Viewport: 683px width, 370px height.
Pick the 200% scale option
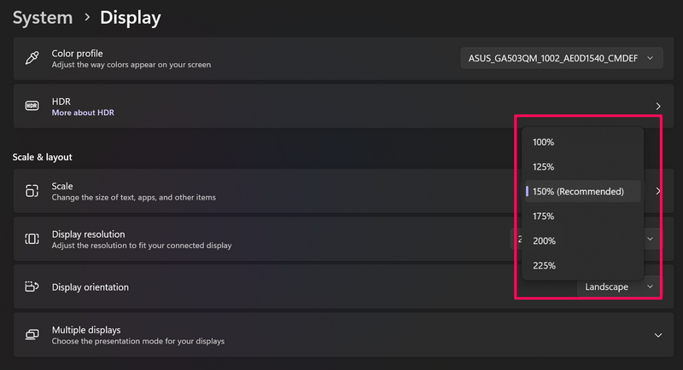click(x=544, y=241)
